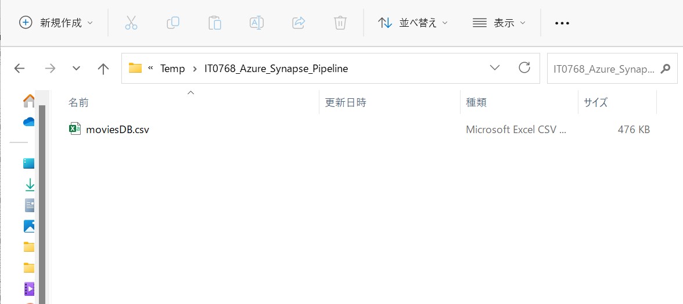Click the Share icon in toolbar
Viewport: 683px width, 304px height.
(299, 23)
